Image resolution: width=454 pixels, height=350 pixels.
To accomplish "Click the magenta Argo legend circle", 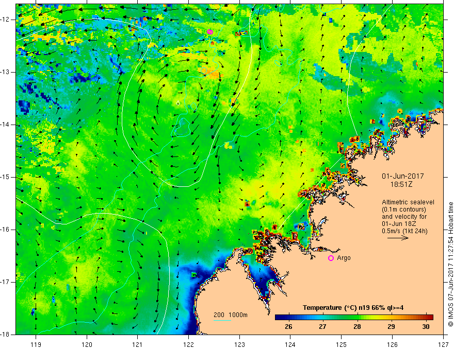I will (331, 258).
